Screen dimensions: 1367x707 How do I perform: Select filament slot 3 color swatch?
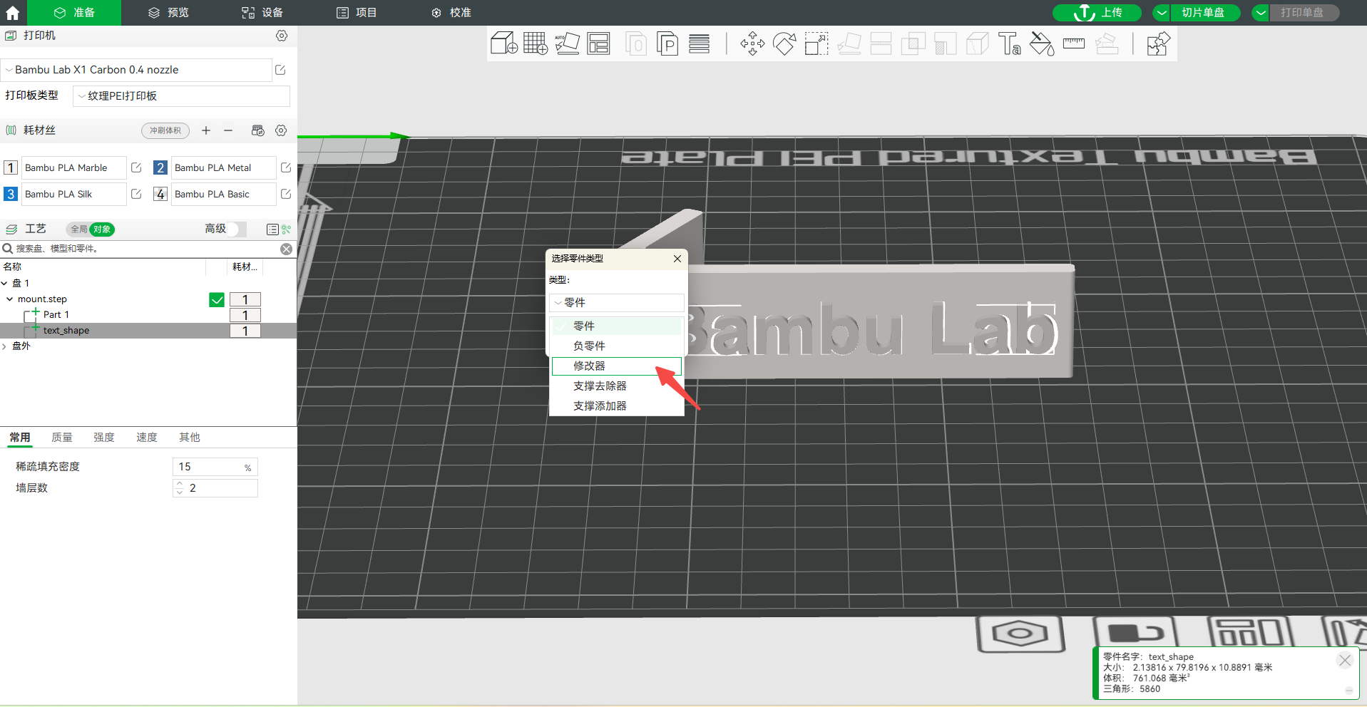tap(11, 194)
